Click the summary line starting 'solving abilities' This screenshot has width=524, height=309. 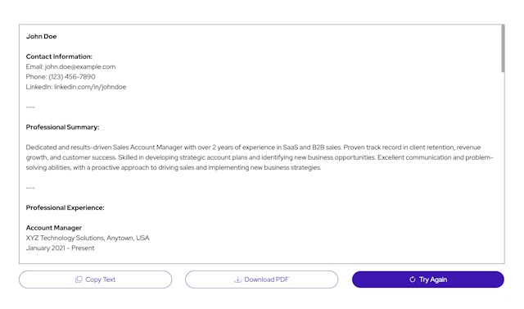(x=174, y=167)
